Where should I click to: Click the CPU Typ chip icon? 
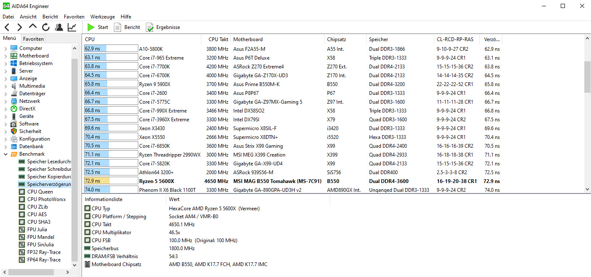(x=87, y=209)
